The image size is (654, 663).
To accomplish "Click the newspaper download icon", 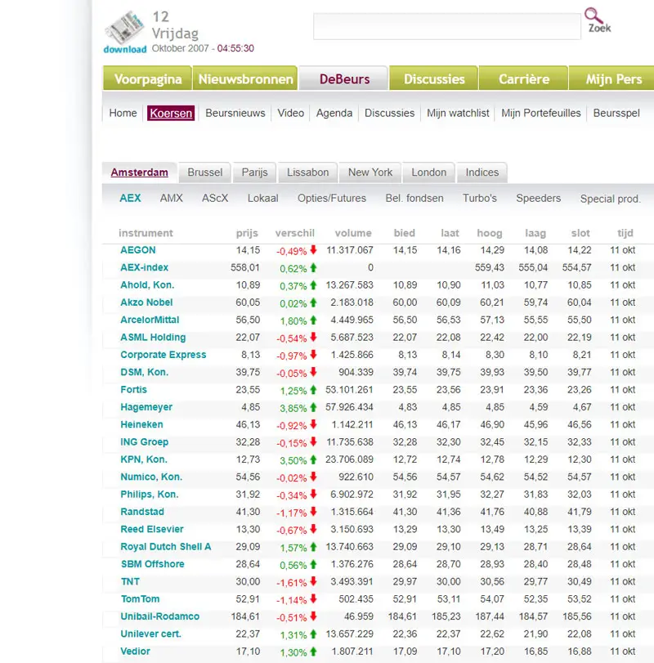I will 124,31.
